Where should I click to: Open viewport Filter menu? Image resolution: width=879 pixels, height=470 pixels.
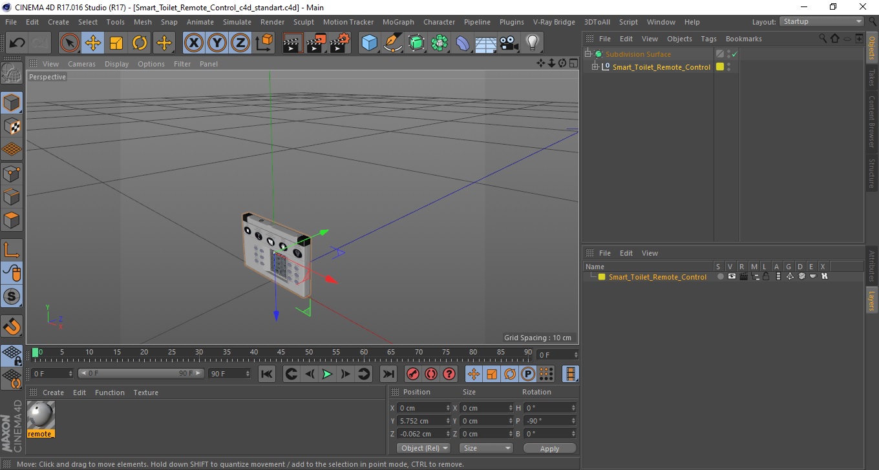(x=182, y=64)
